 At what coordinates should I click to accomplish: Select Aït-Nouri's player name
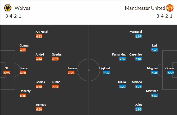[x=42, y=32]
